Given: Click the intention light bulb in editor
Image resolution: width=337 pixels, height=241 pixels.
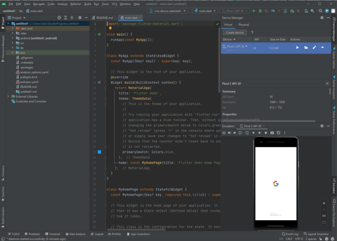Looking at the screenshot, I should tap(110, 28).
